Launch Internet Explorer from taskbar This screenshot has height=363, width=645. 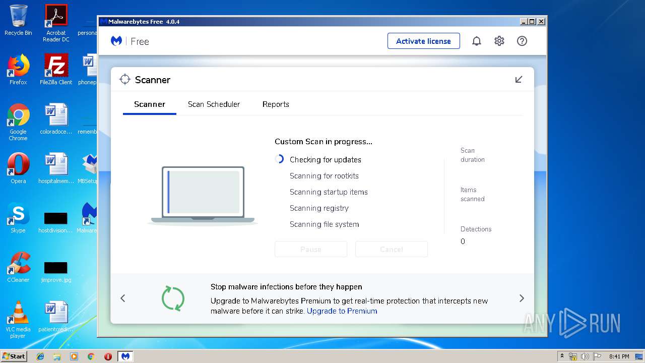[x=40, y=356]
